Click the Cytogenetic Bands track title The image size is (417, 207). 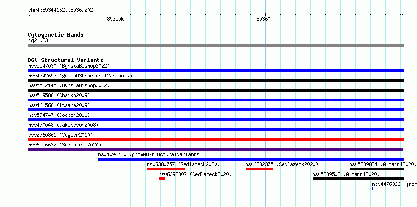point(56,35)
